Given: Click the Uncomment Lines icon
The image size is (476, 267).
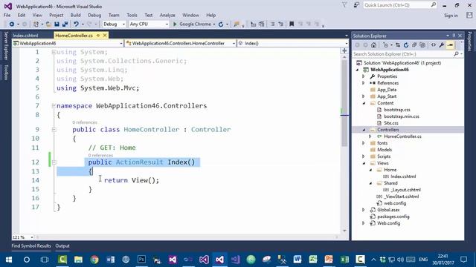Looking at the screenshot, I should pos(280,24).
